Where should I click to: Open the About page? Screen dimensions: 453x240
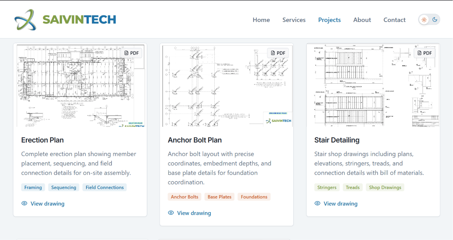coord(362,20)
